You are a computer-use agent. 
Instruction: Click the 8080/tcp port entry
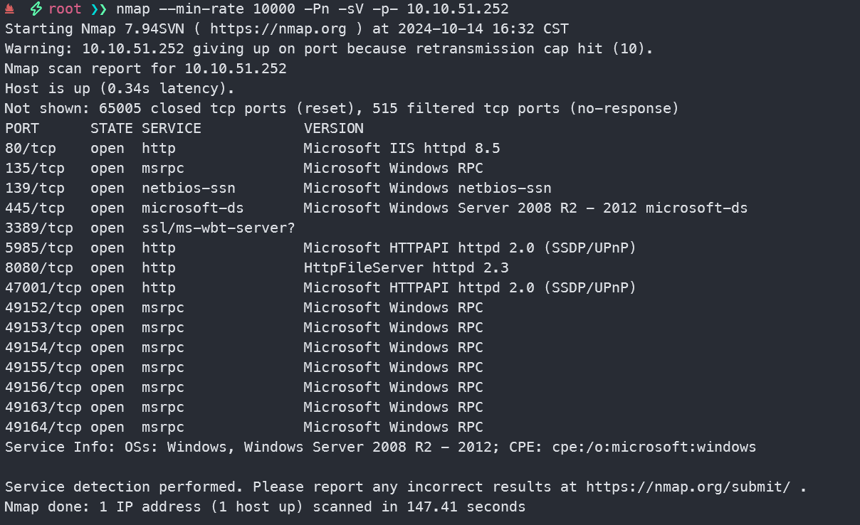pos(35,268)
